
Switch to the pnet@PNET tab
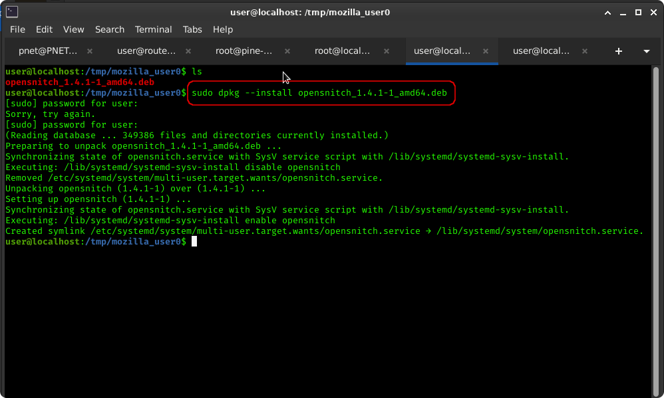click(48, 51)
